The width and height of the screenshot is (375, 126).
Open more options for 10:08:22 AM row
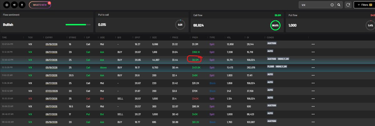[x=313, y=106]
